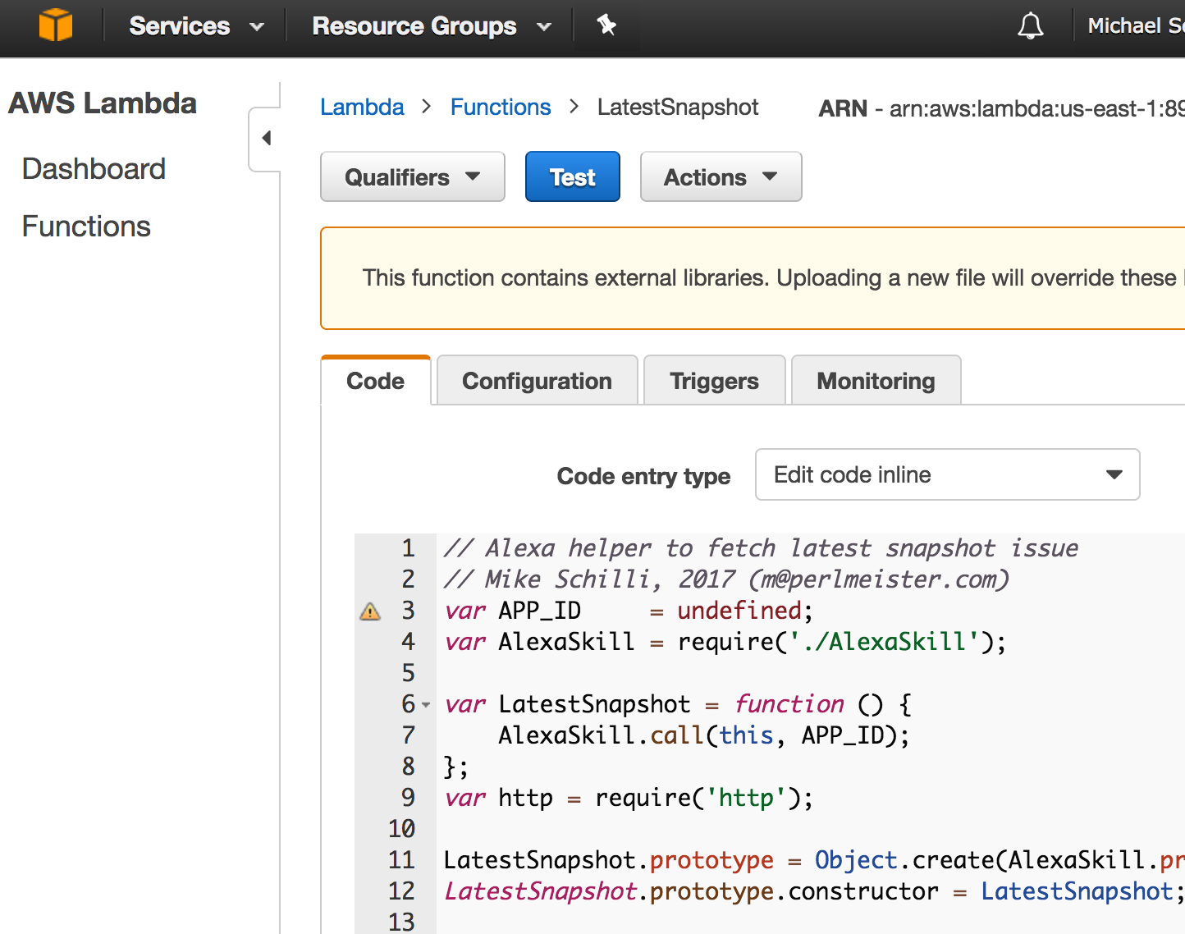Go to the Lambda breadcrumb link

click(x=362, y=108)
